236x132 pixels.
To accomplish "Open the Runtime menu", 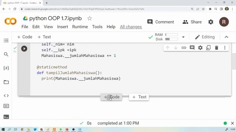I will click(x=80, y=27).
